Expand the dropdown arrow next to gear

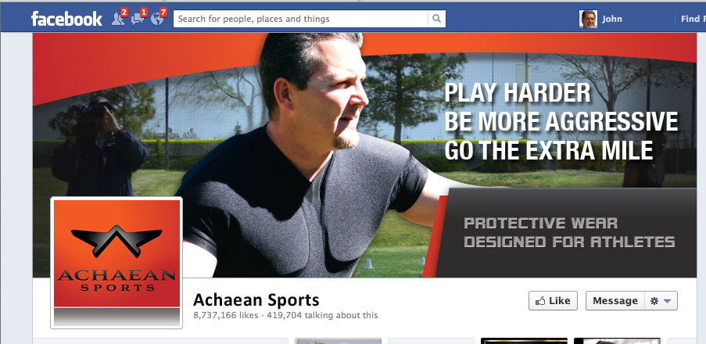(x=667, y=301)
